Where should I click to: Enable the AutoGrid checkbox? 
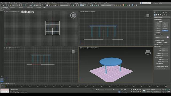click(158, 21)
